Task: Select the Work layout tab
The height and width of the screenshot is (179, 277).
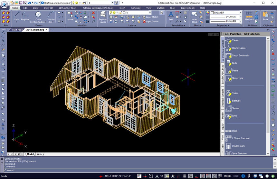Action: (39, 154)
